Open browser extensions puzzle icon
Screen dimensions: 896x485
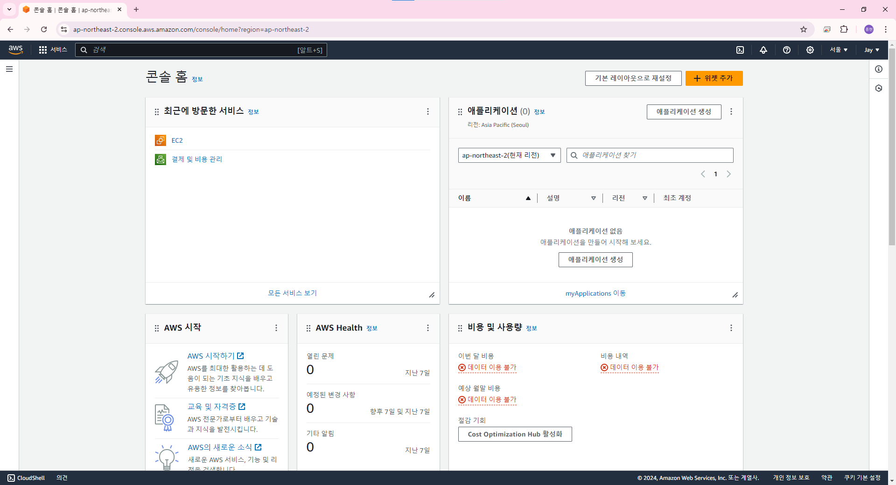coord(844,29)
